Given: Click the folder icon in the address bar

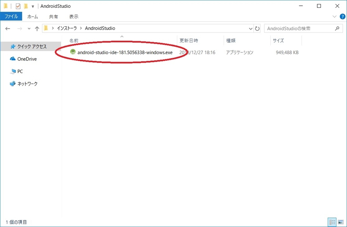Looking at the screenshot, I should click(46, 28).
